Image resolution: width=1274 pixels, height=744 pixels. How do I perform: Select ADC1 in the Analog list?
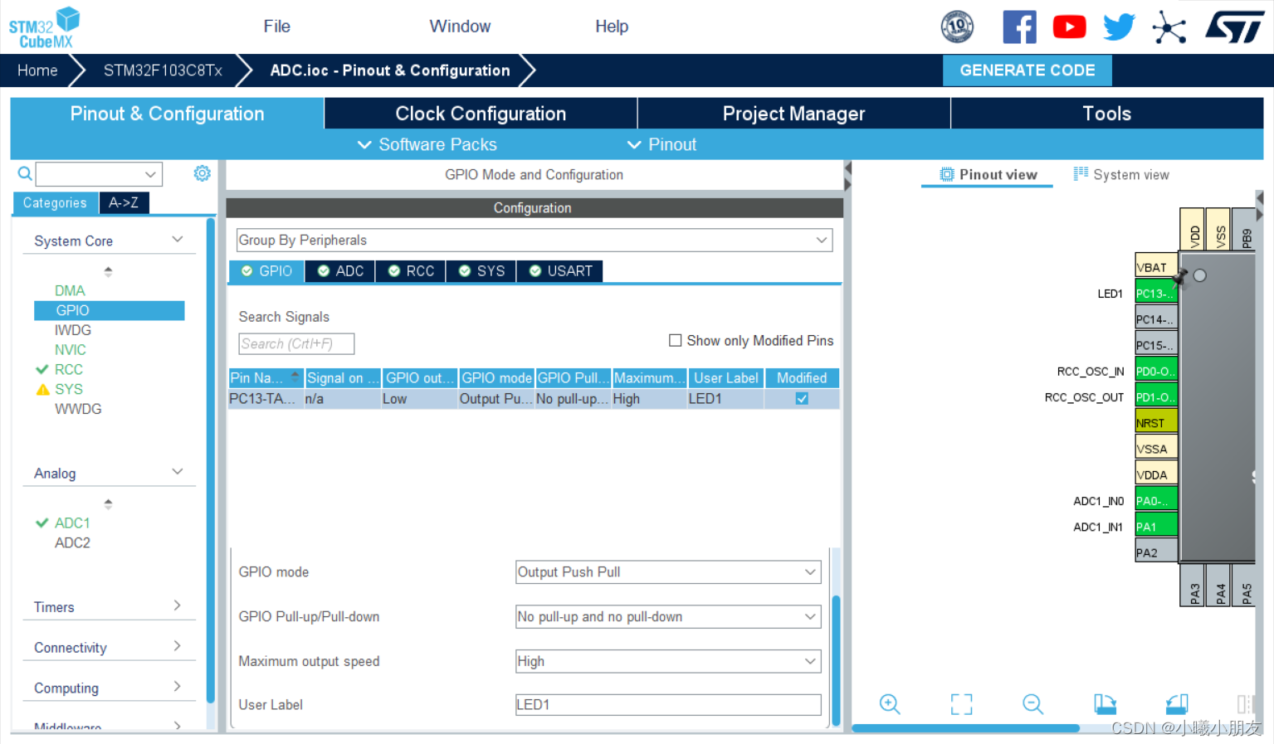tap(72, 523)
